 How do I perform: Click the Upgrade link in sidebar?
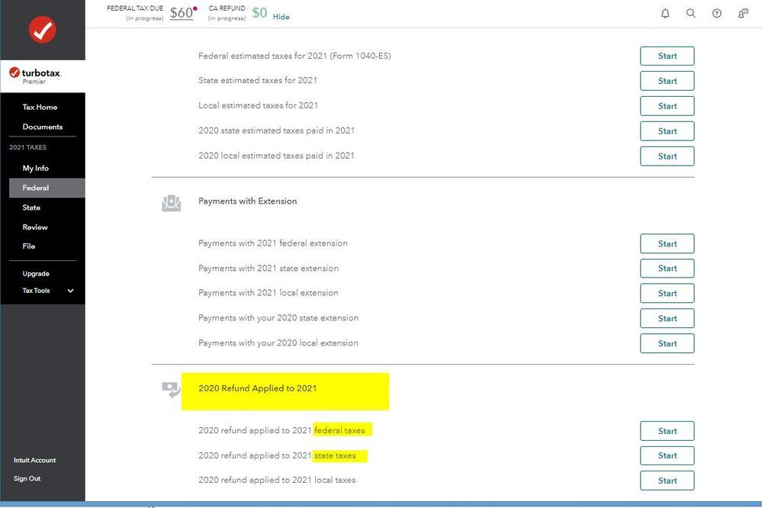36,274
